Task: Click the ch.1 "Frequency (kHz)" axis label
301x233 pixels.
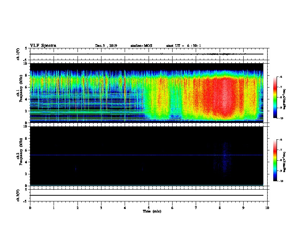Action: pyautogui.click(x=21, y=88)
